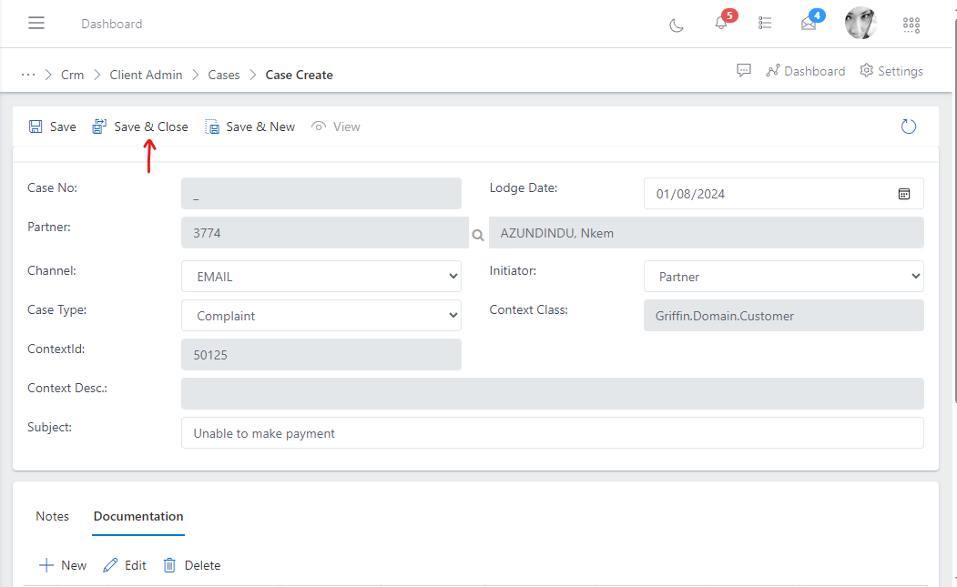Open the Initiator dropdown showing Partner

783,276
